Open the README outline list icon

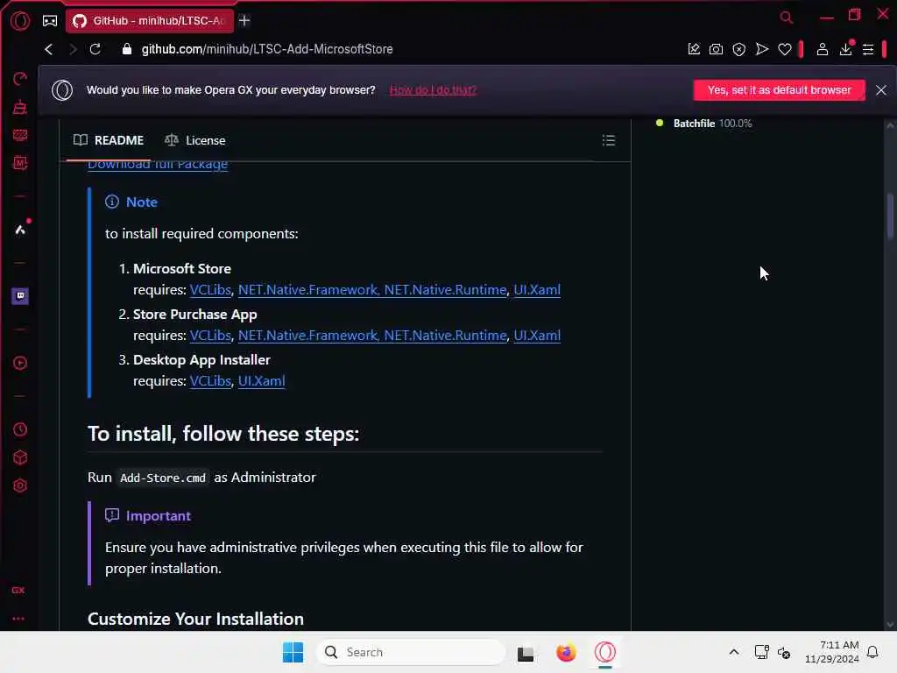point(609,140)
